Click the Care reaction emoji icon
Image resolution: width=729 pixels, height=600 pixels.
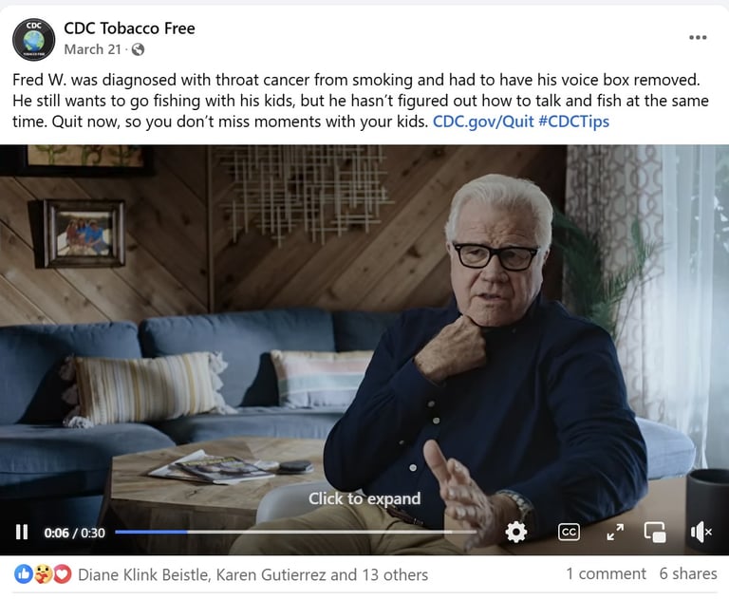pos(44,574)
